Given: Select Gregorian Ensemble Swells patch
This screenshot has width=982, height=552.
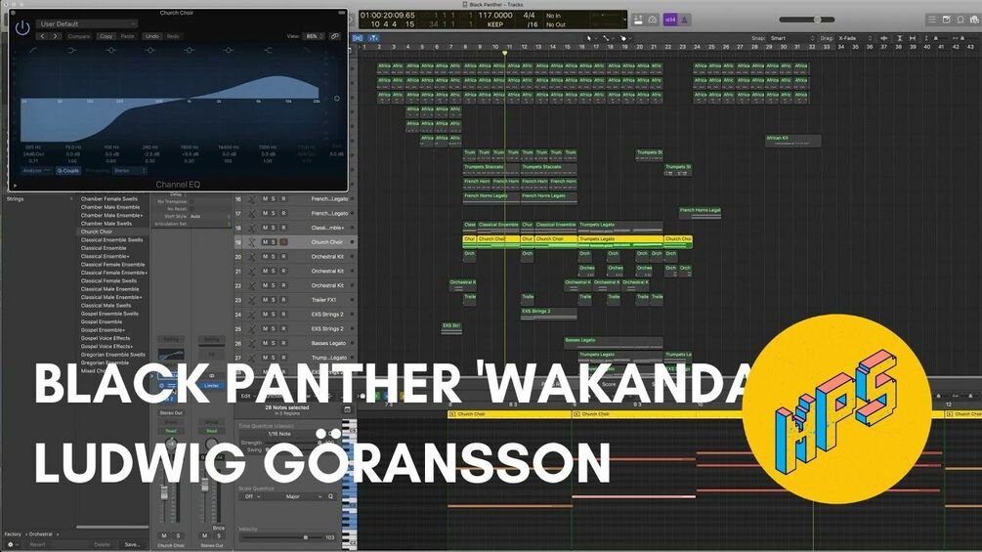Looking at the screenshot, I should tap(112, 355).
